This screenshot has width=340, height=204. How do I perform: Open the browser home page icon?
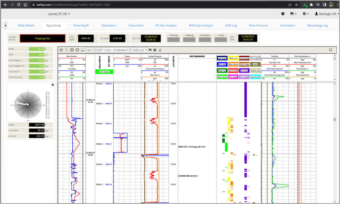25,5
